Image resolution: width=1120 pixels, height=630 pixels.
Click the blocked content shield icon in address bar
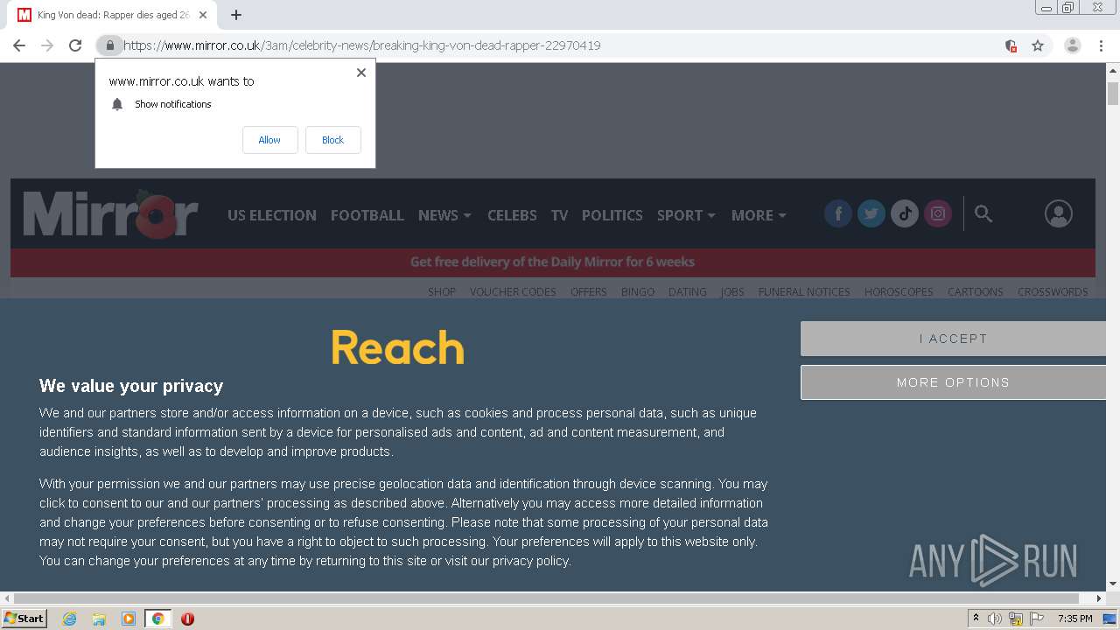click(1011, 45)
